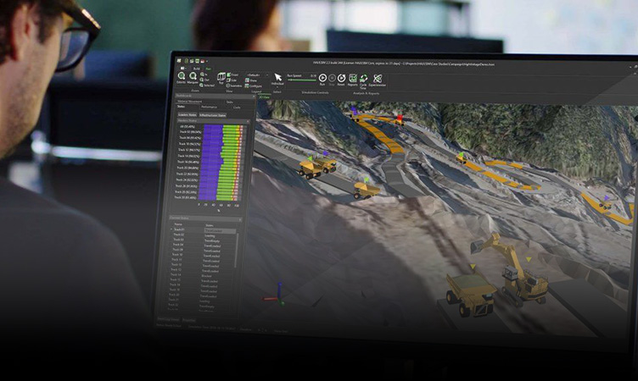Close the Dashboards panel
The width and height of the screenshot is (638, 381).
click(x=254, y=97)
